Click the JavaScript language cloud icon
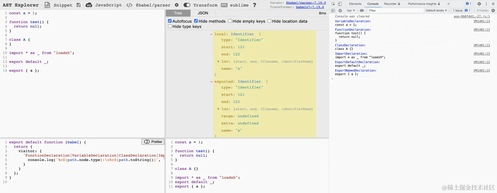Screen dimensions: 497x193 point(89,5)
